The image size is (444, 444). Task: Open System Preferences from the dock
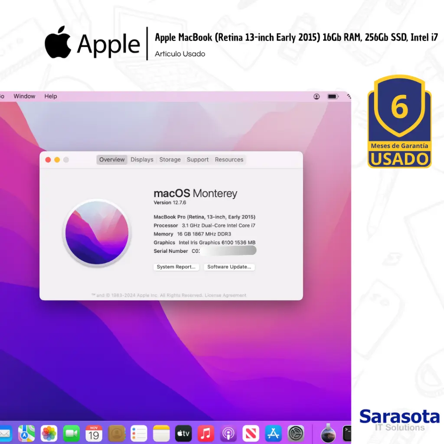[x=296, y=433]
